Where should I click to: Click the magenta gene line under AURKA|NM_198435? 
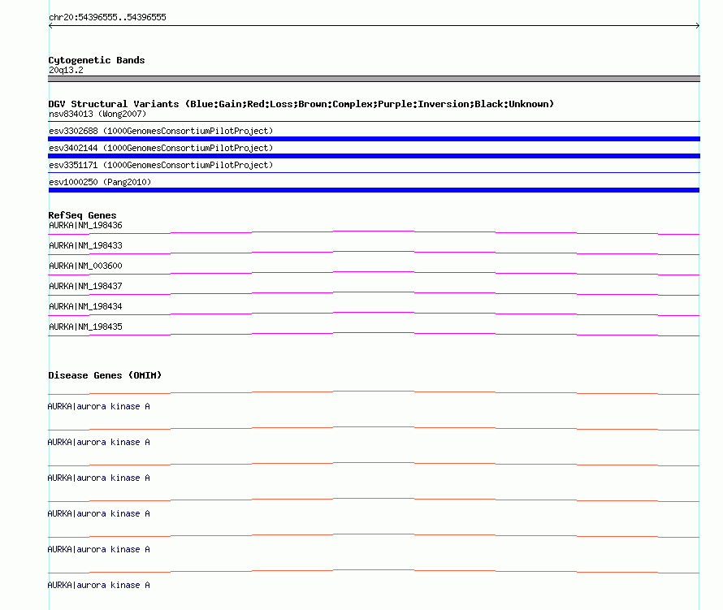pyautogui.click(x=374, y=334)
